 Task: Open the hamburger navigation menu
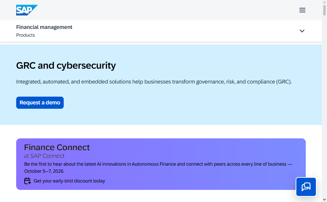point(302,10)
